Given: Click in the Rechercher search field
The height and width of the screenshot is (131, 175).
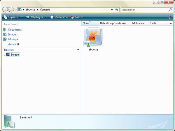Looking at the screenshot, I should pyautogui.click(x=144, y=10).
